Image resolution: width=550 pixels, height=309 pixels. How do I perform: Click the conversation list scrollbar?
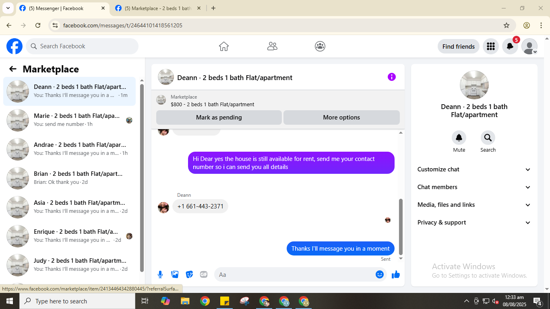pos(142,178)
